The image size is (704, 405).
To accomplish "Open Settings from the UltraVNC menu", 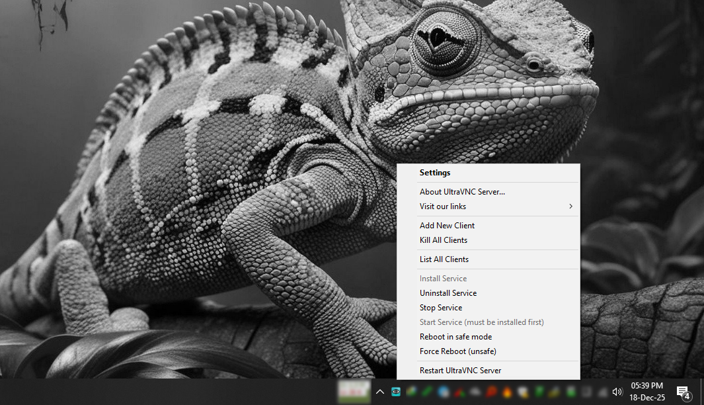I will pos(435,172).
